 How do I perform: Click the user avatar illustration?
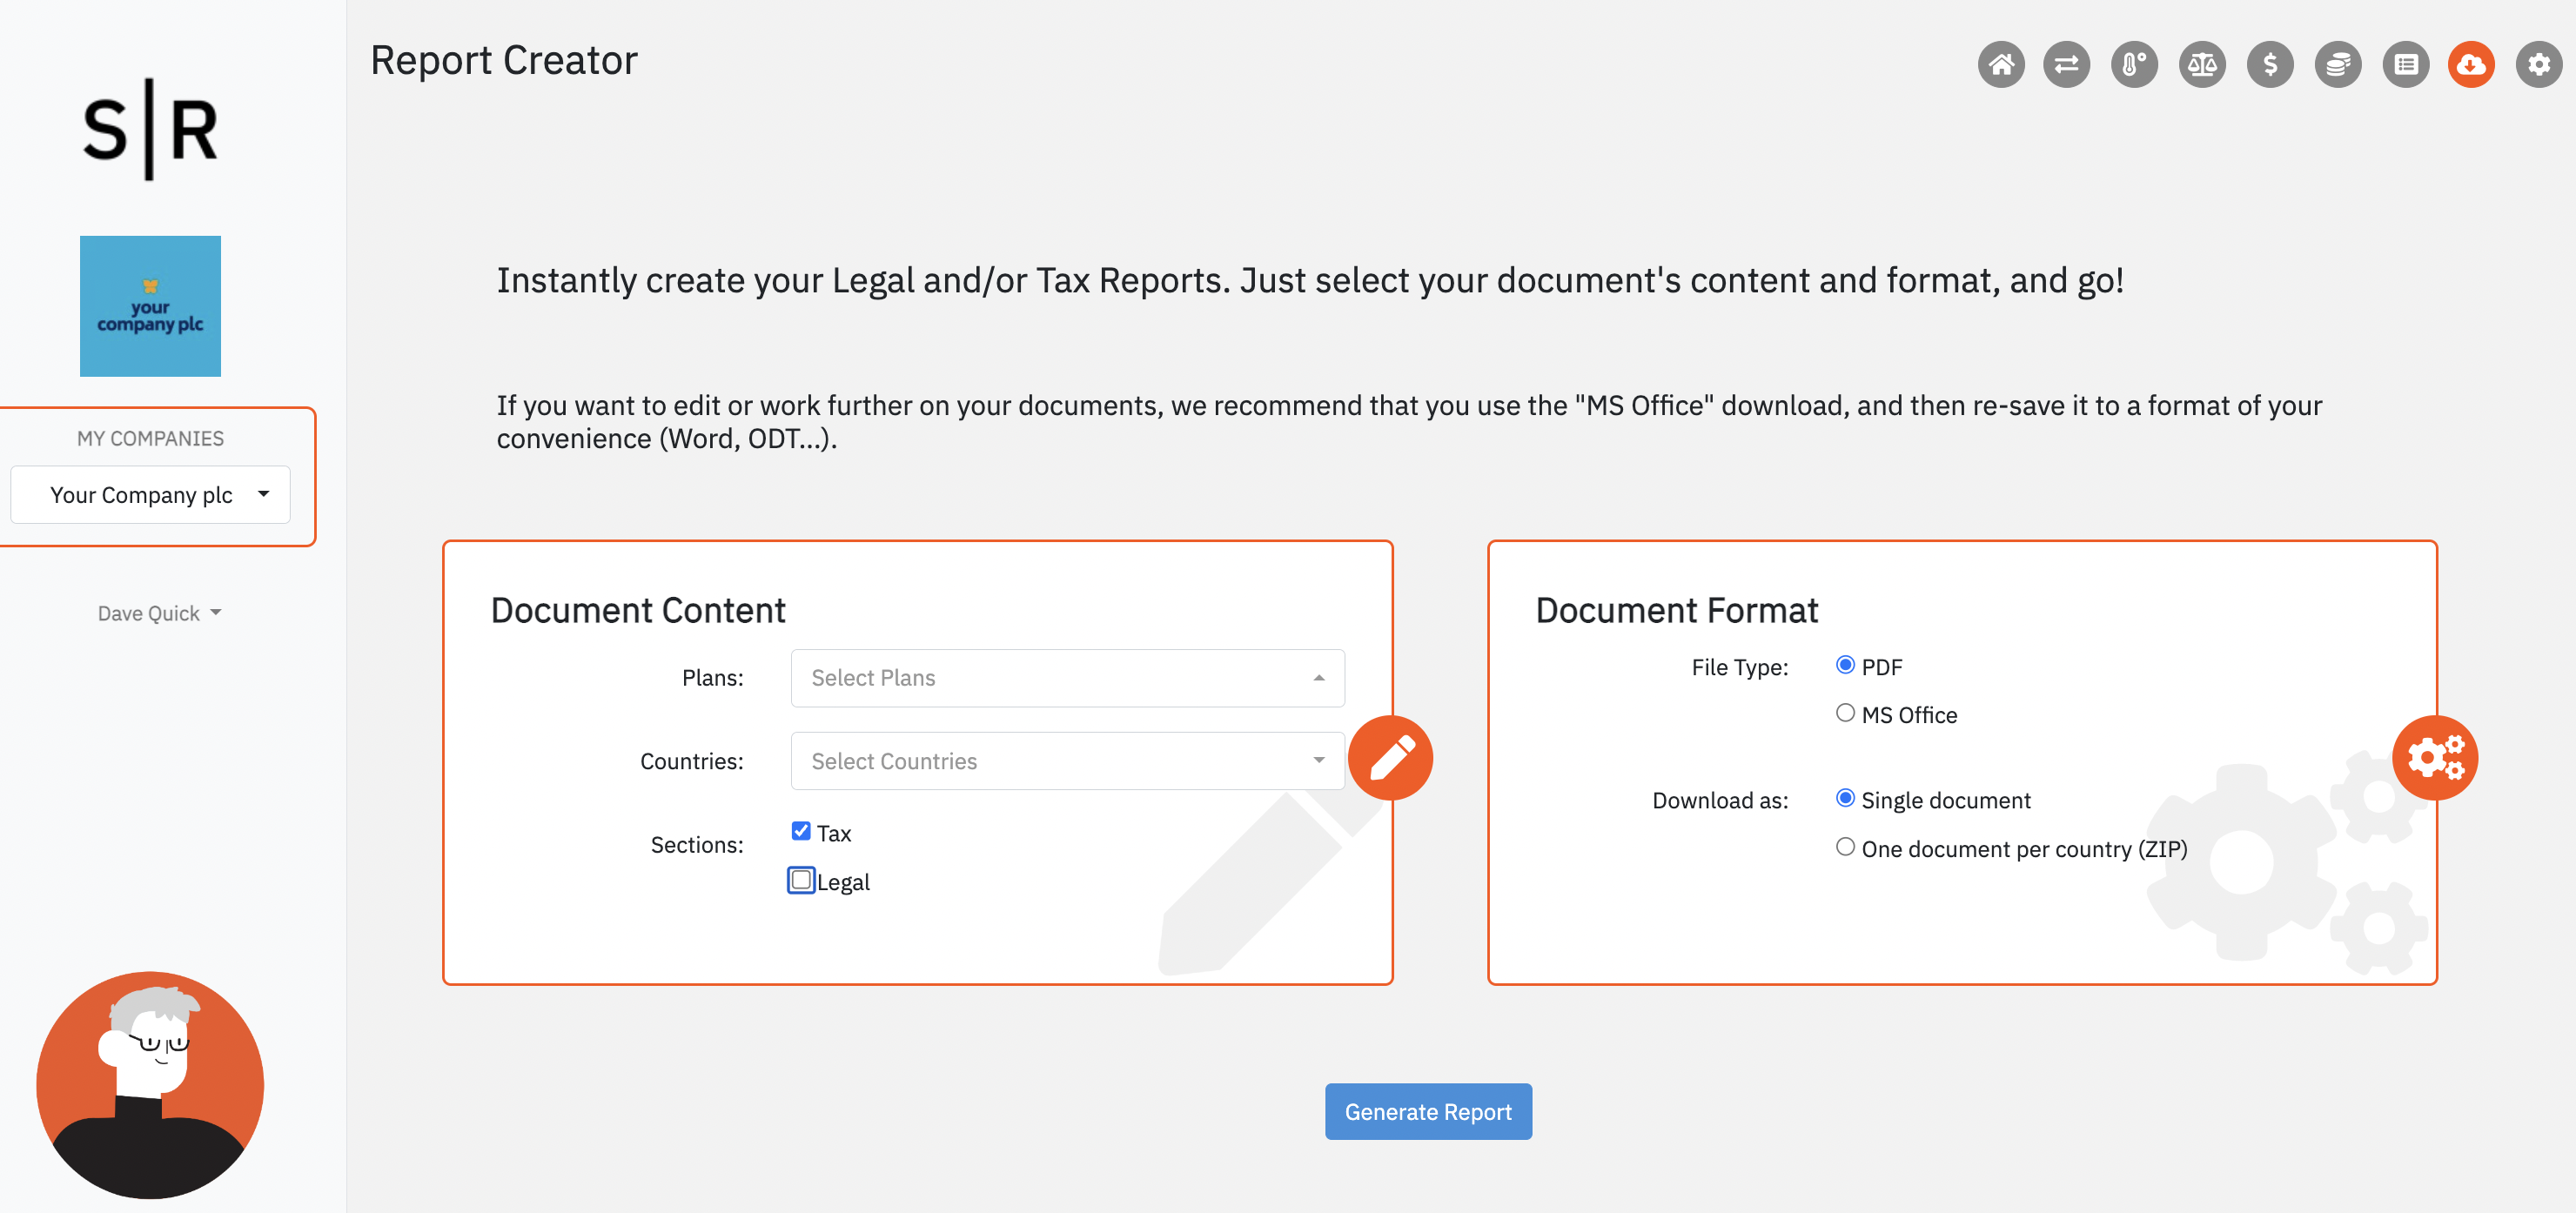click(150, 1085)
